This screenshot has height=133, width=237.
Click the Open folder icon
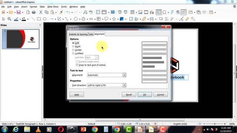point(11,12)
